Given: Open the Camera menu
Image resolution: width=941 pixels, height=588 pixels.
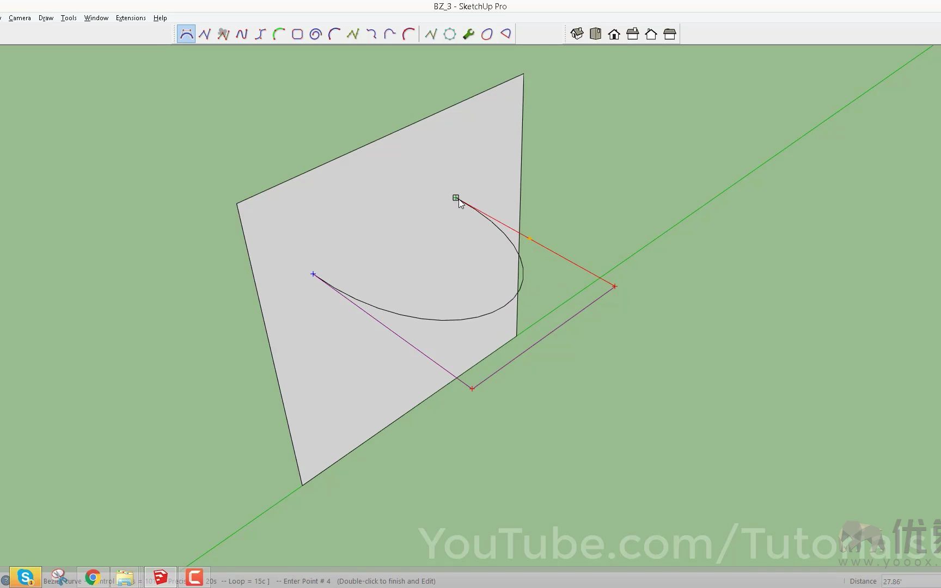Looking at the screenshot, I should [20, 18].
